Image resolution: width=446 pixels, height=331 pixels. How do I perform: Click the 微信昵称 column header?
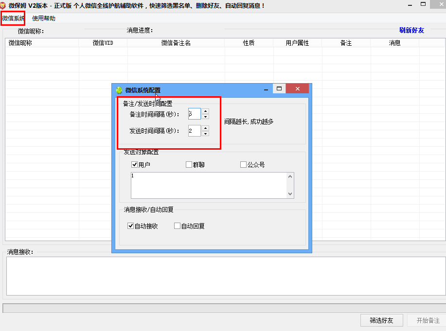(x=42, y=43)
